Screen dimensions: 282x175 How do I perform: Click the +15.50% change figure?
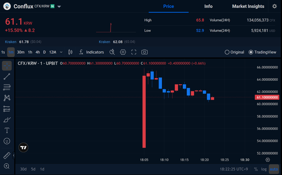click(14, 30)
